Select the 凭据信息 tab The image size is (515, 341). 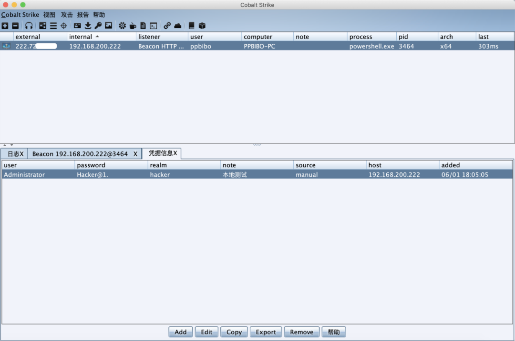coord(163,153)
